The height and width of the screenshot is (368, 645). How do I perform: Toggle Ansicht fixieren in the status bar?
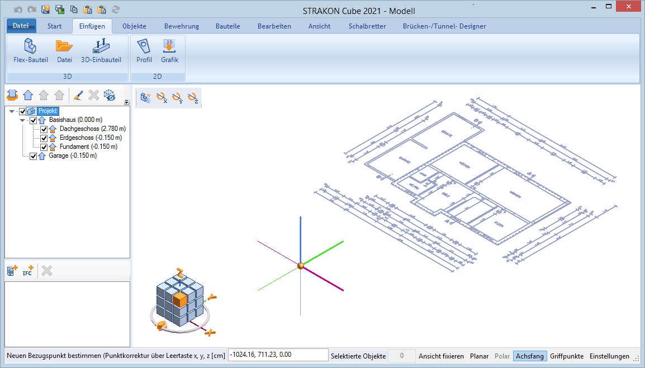coord(441,356)
